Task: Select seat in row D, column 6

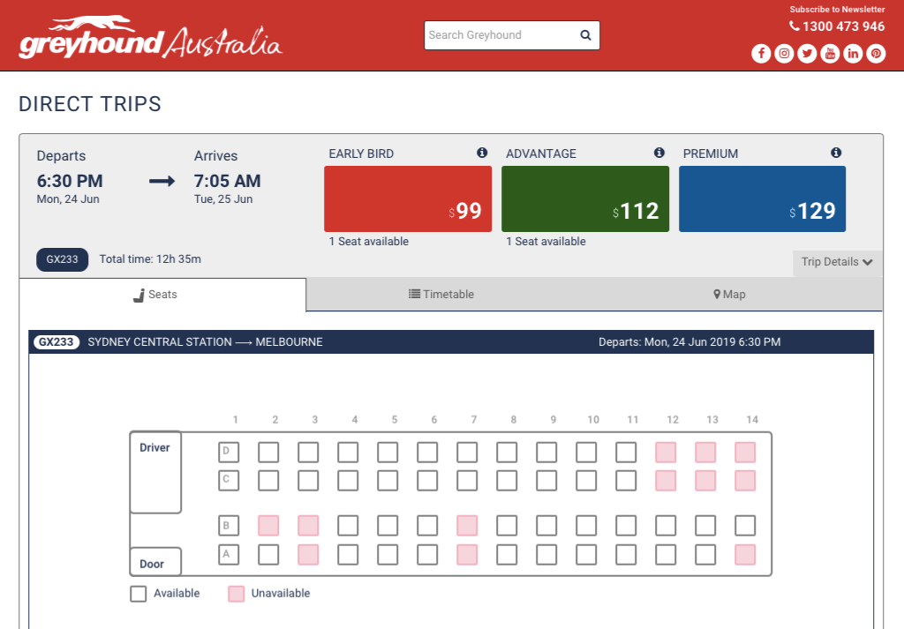Action: point(427,453)
